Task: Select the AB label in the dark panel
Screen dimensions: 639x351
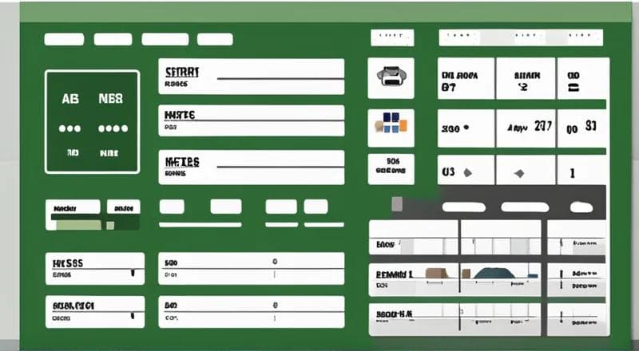Action: tap(70, 99)
